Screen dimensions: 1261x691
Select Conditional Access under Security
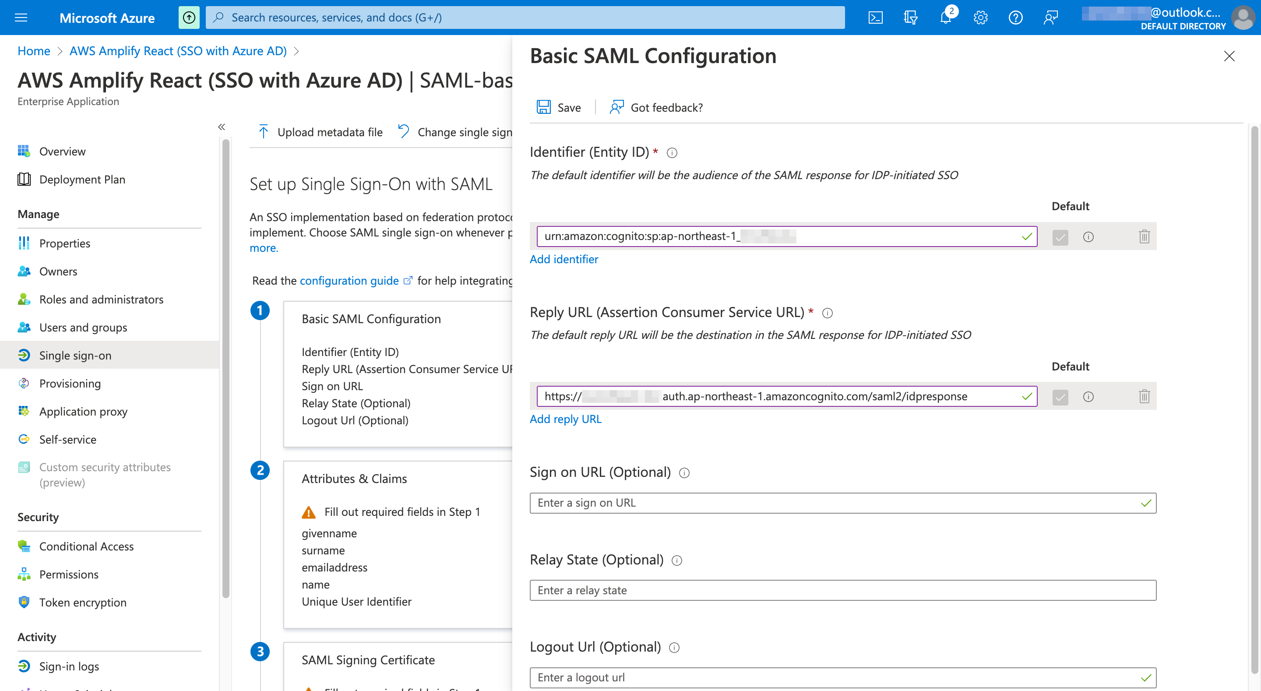coord(86,546)
